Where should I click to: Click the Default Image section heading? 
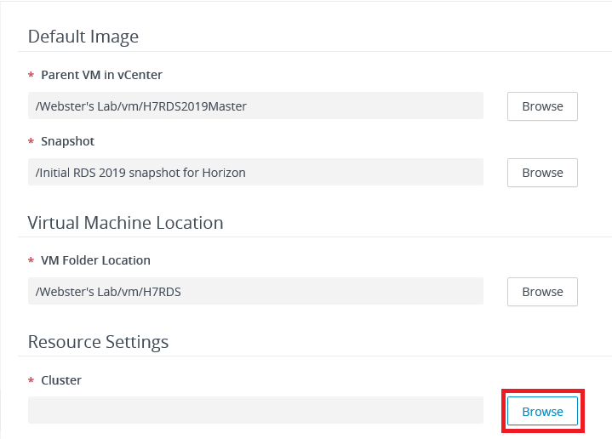click(83, 36)
